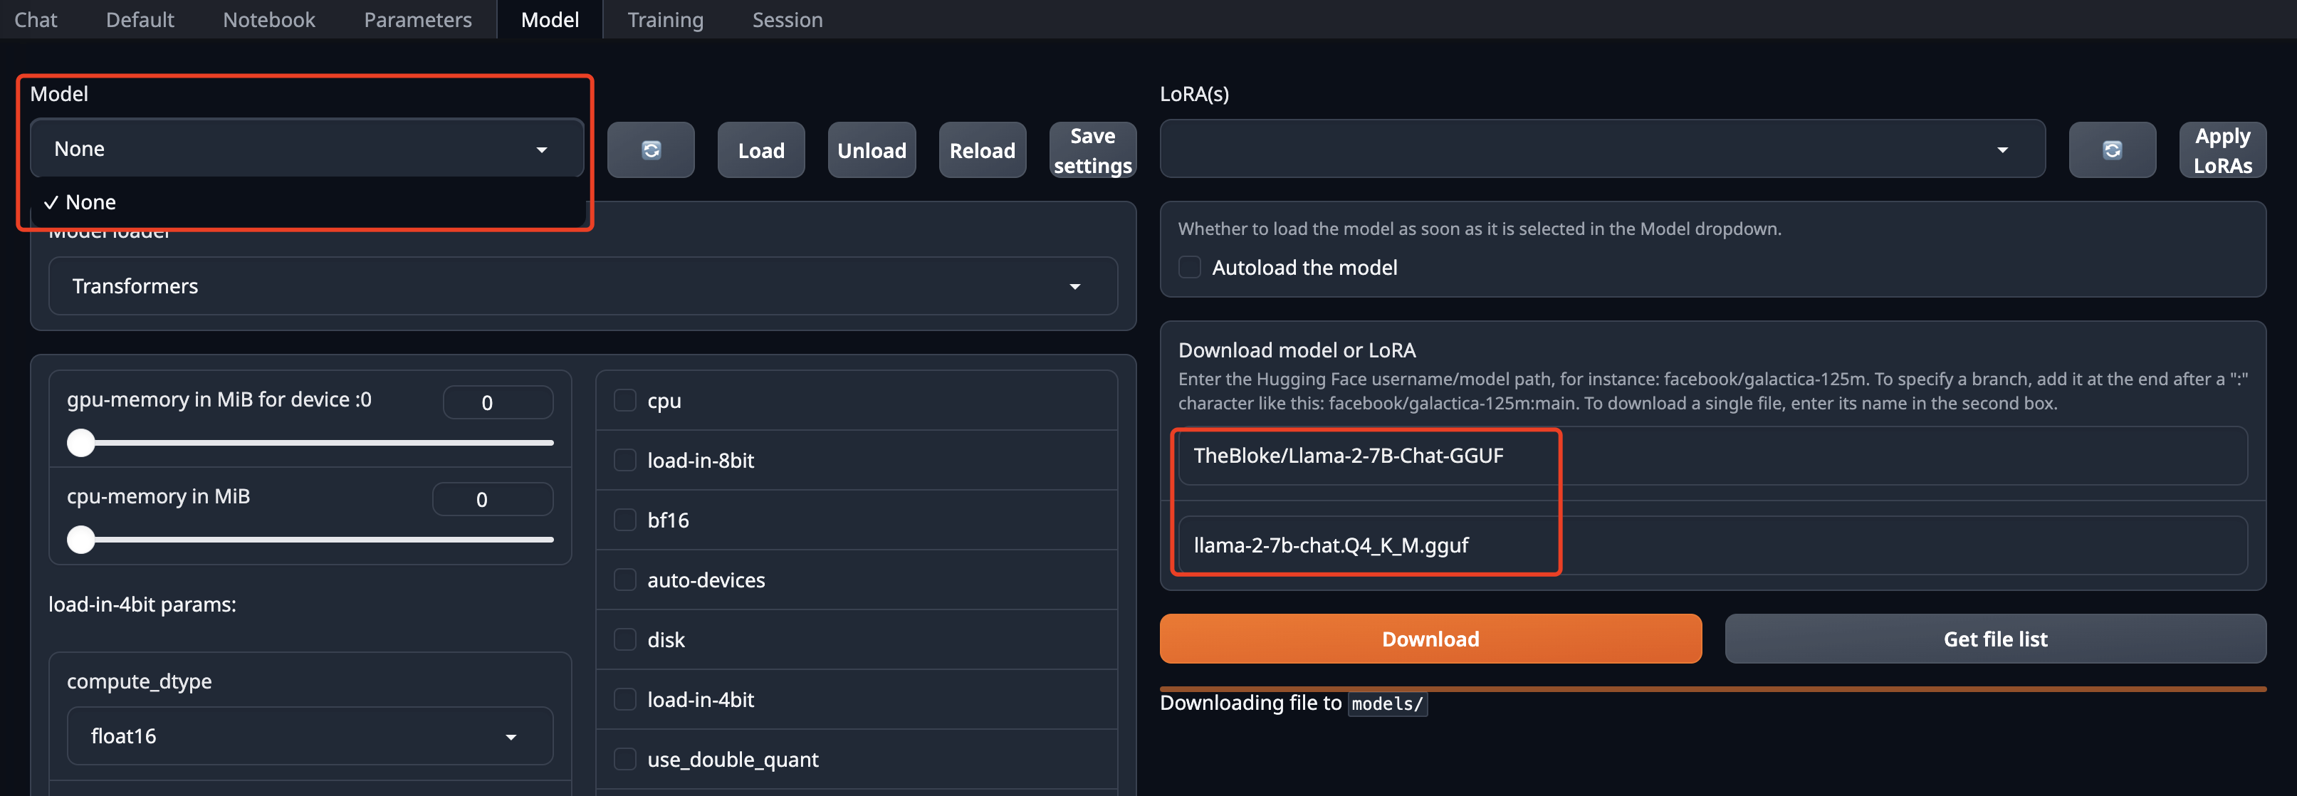Tick the auto-devices checkbox
The height and width of the screenshot is (796, 2297).
pyautogui.click(x=625, y=580)
